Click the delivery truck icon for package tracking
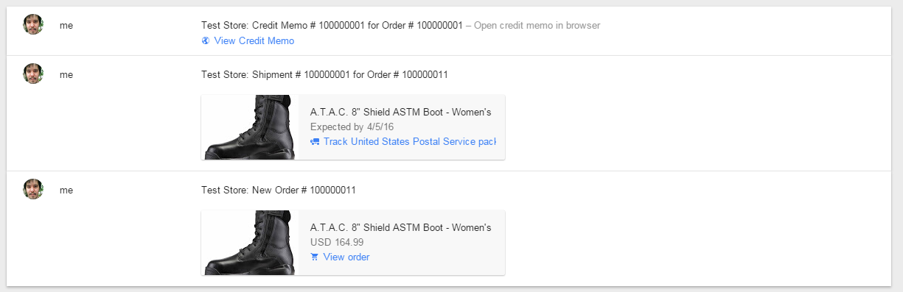 tap(315, 141)
